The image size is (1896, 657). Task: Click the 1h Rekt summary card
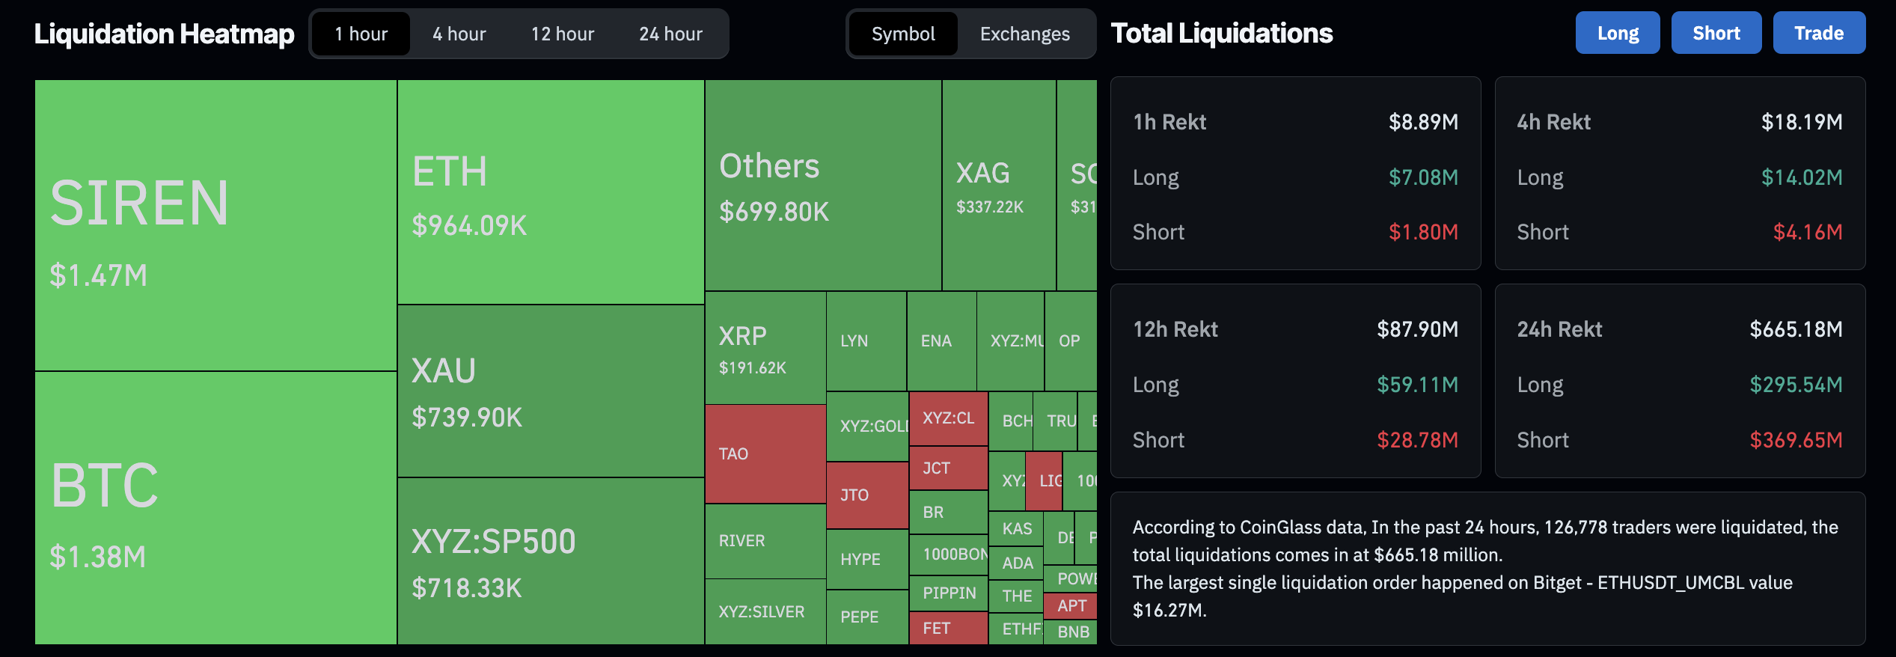click(1295, 174)
